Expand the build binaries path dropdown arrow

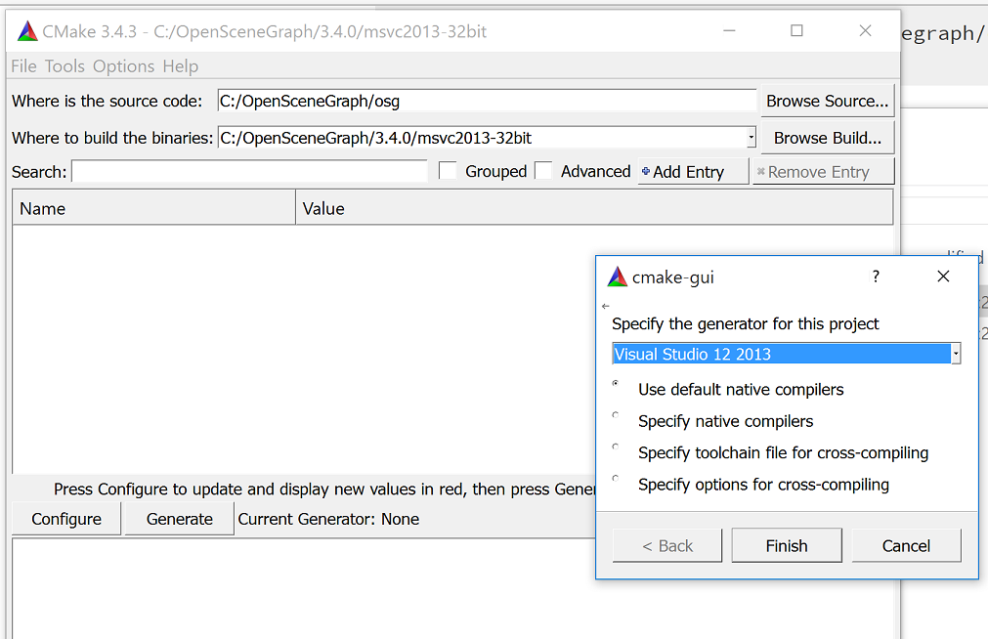point(752,138)
